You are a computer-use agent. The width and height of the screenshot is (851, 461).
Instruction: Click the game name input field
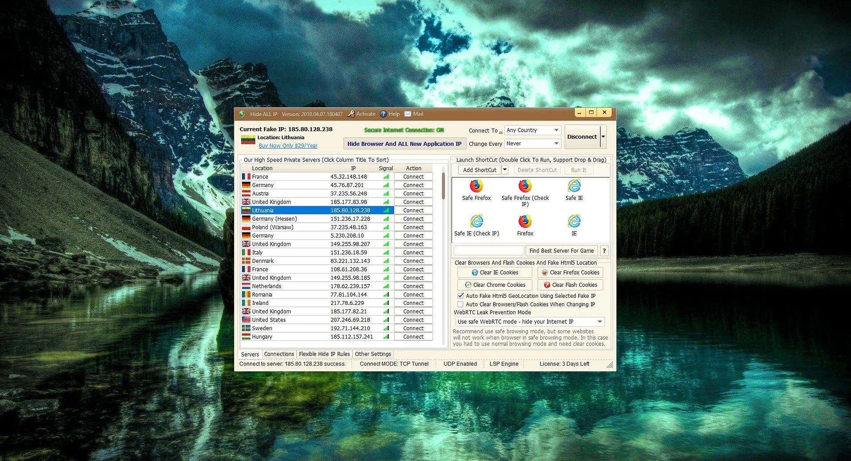pyautogui.click(x=489, y=251)
